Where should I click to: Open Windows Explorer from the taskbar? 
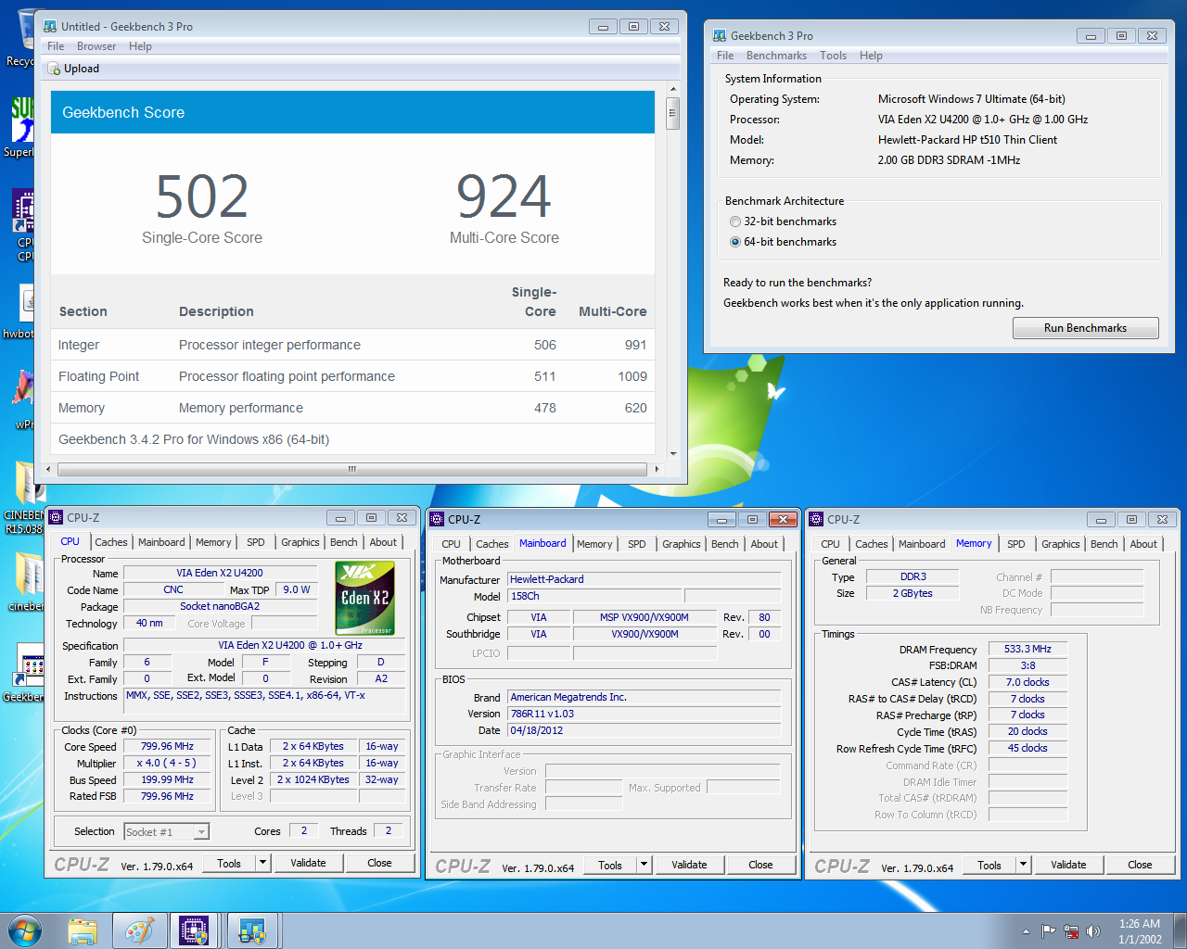pos(83,930)
